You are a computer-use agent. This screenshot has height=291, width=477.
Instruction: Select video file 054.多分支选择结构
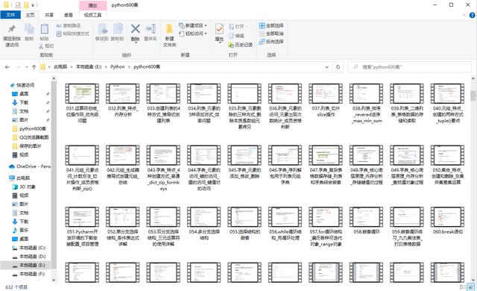(203, 224)
